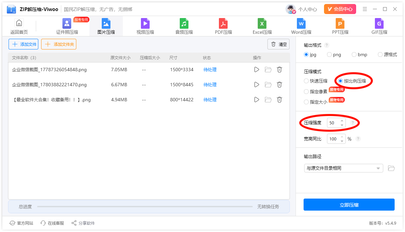Open the hamburger main menu icon
This screenshot has width=405, height=232.
tap(365, 9)
